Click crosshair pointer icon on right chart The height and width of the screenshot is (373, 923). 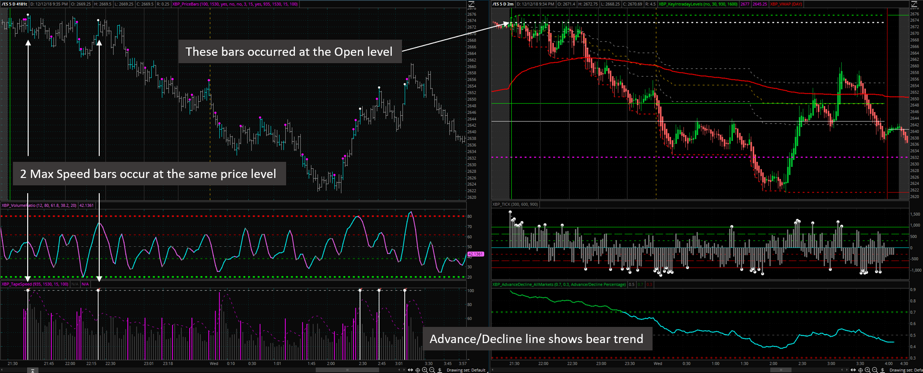(861, 370)
